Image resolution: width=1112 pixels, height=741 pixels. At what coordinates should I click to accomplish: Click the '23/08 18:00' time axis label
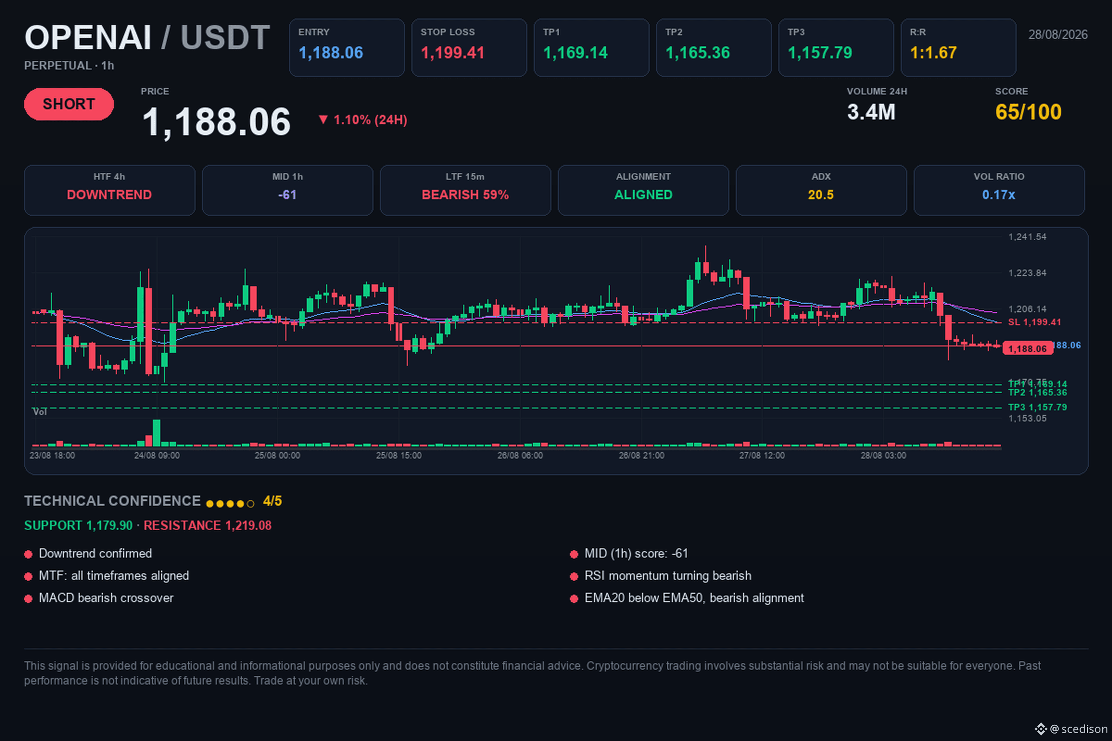(52, 456)
